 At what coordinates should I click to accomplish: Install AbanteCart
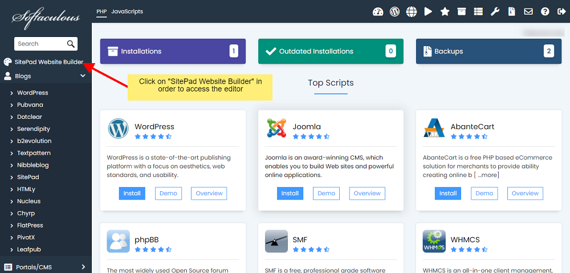tap(448, 193)
